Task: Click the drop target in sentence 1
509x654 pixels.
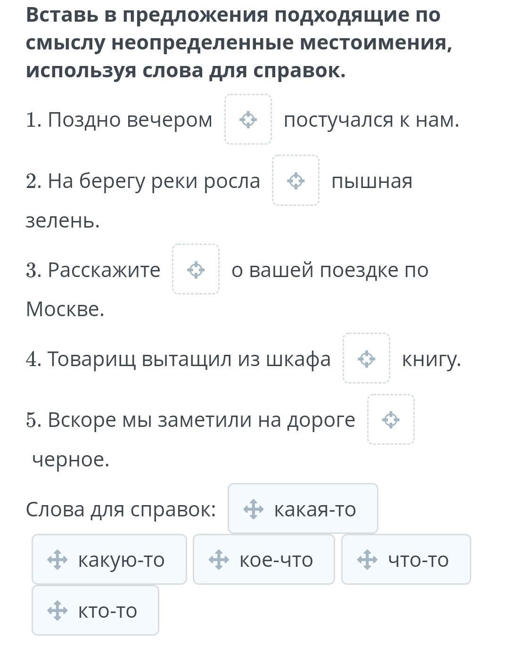Action: click(248, 119)
